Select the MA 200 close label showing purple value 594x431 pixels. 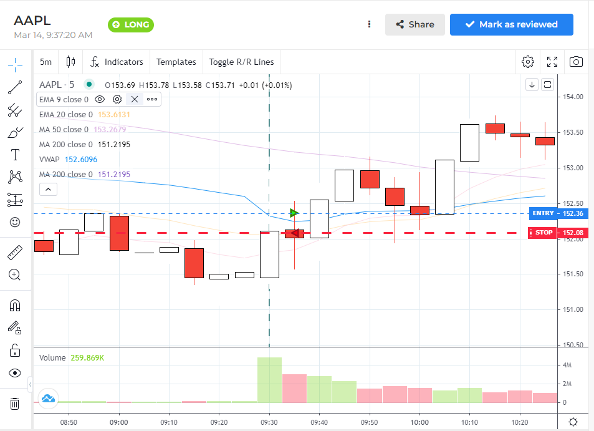pos(66,175)
